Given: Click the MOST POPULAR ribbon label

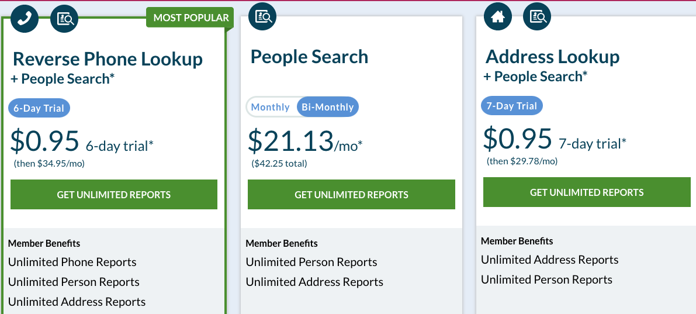Looking at the screenshot, I should pos(191,18).
